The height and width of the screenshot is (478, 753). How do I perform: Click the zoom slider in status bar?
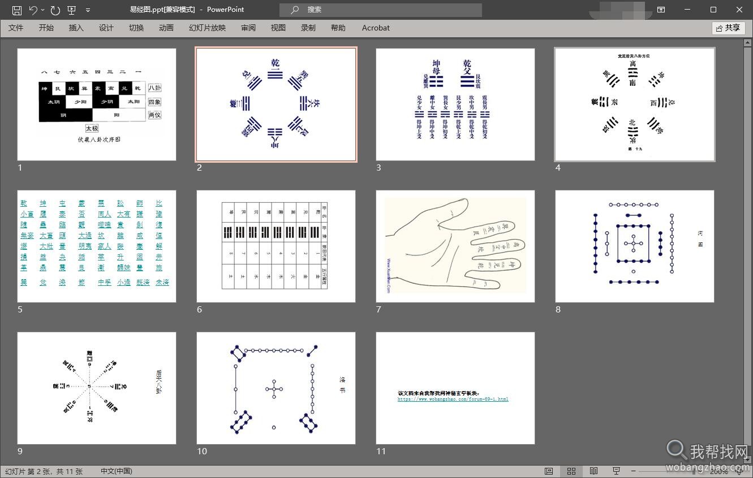click(669, 471)
